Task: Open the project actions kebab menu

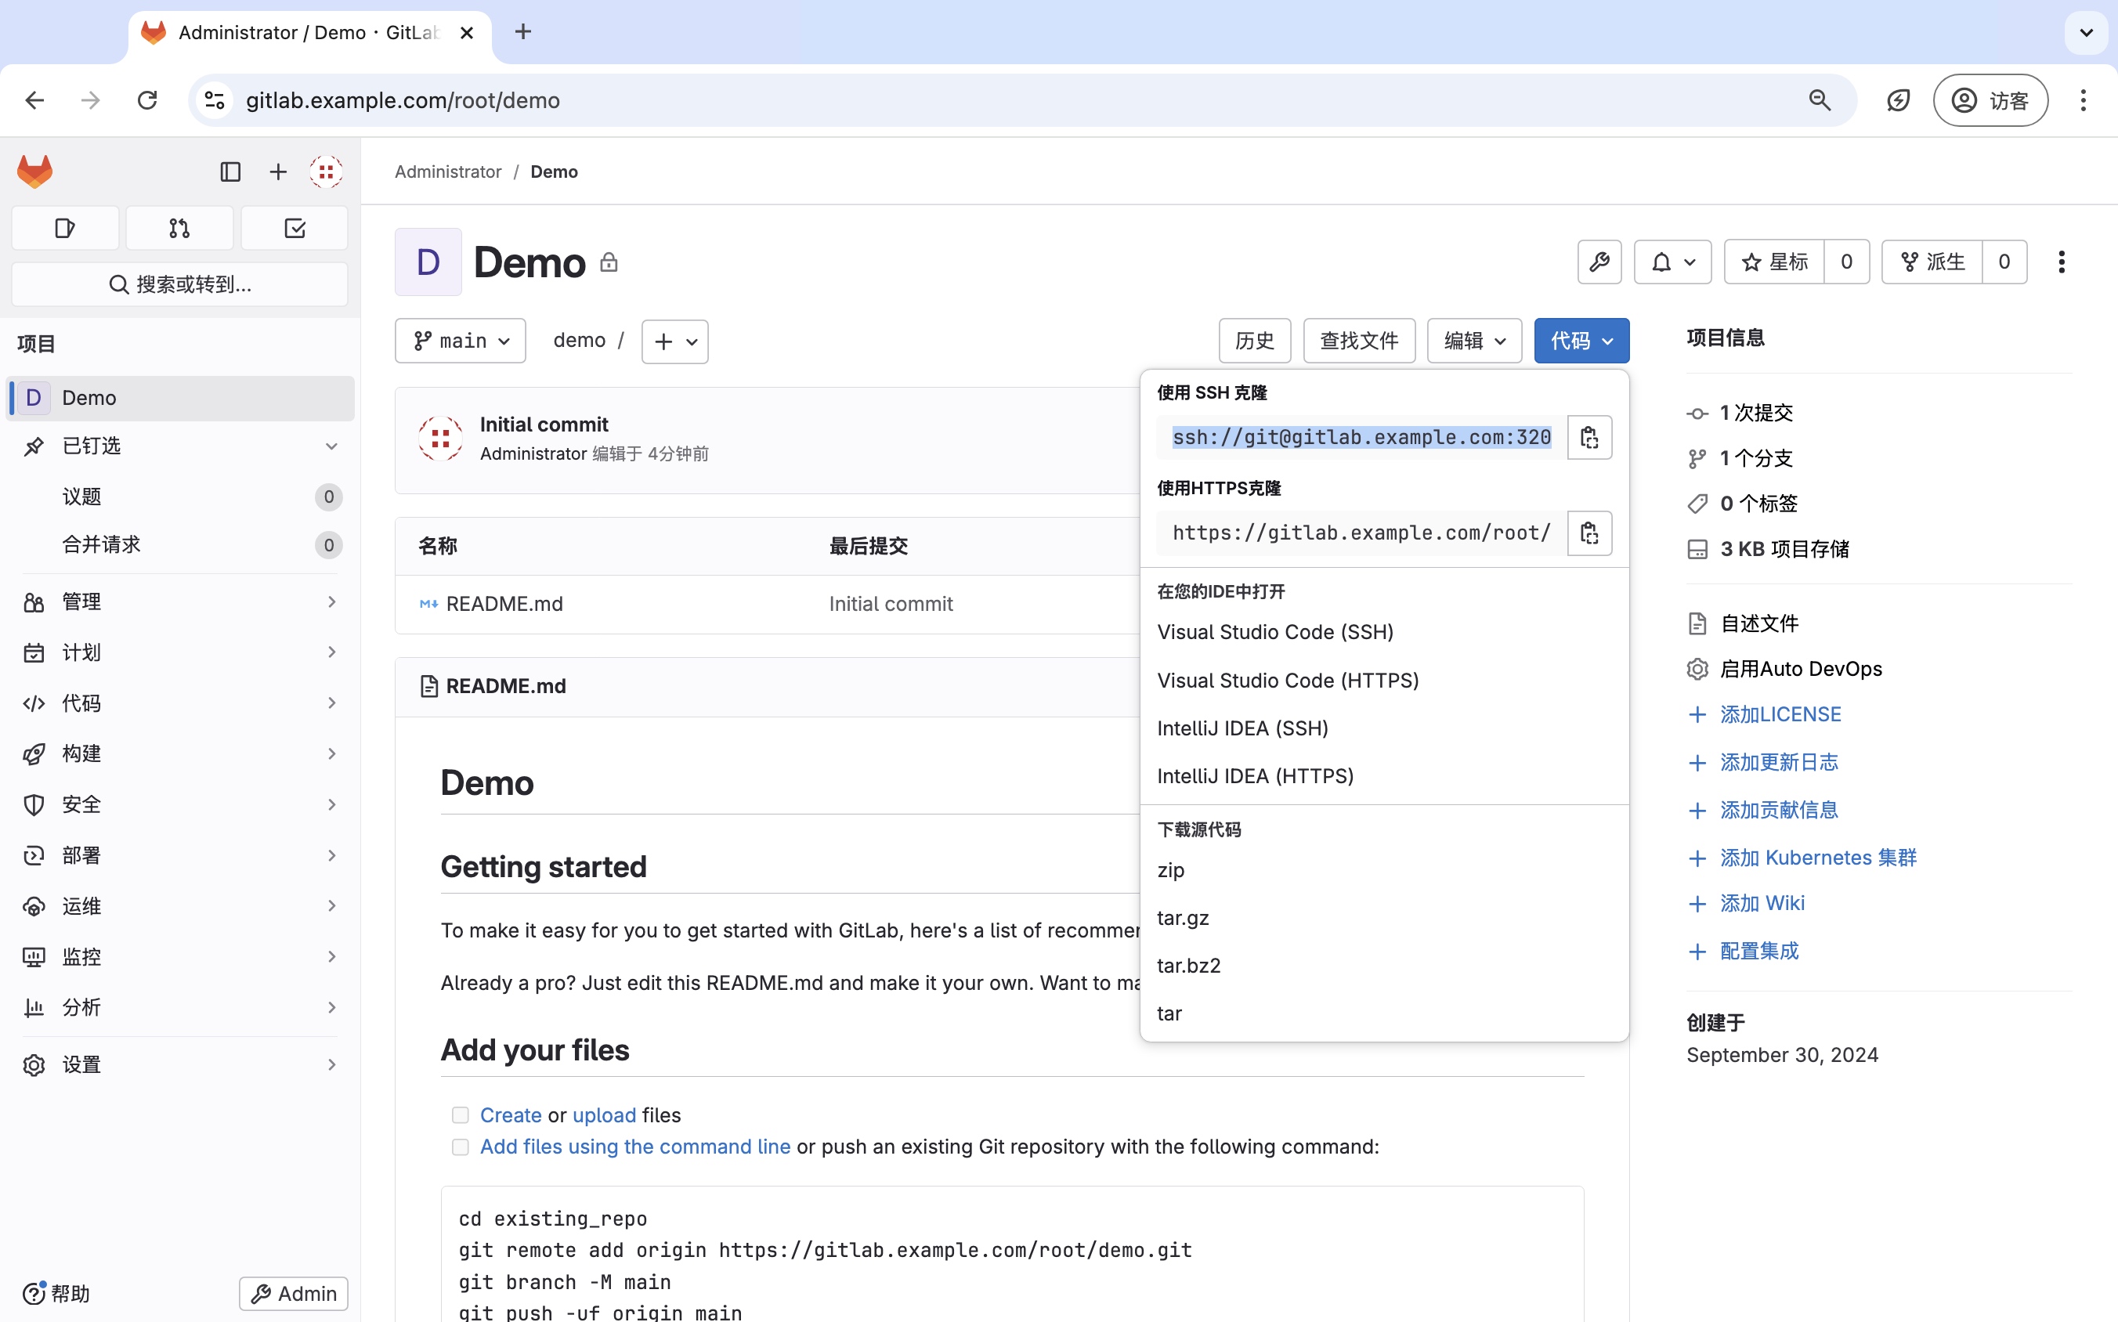Action: click(2061, 262)
